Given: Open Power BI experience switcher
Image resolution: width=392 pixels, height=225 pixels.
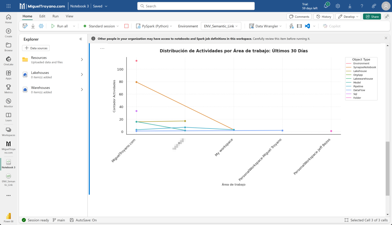Looking at the screenshot, I should (x=8, y=218).
